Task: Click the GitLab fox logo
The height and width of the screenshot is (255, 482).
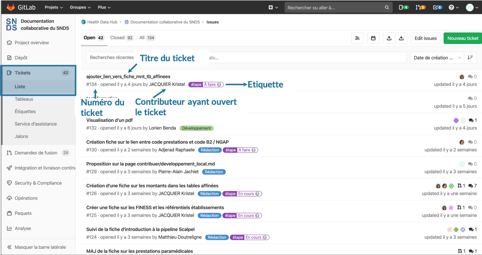Action: pyautogui.click(x=11, y=7)
